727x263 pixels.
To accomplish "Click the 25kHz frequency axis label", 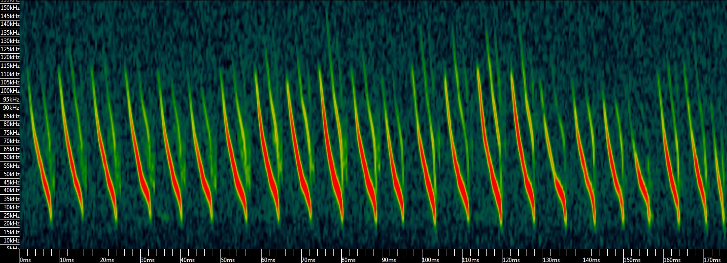I will click(x=10, y=215).
